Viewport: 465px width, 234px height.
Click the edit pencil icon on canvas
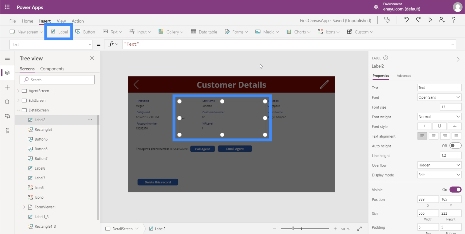click(x=324, y=85)
